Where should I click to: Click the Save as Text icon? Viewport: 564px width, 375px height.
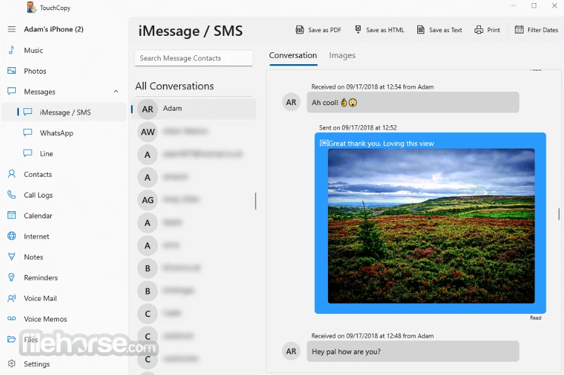(x=420, y=30)
